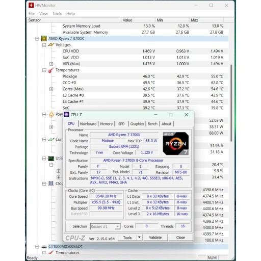Switch to the SPD tab
Image resolution: width=261 pixels, height=261 pixels.
point(121,124)
